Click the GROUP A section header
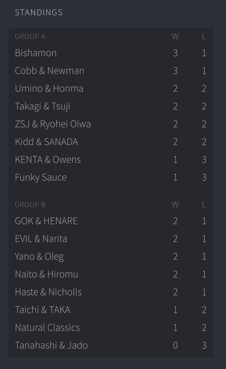 (x=30, y=37)
